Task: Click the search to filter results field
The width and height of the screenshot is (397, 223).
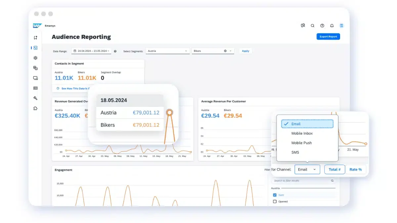Action: 303,181
